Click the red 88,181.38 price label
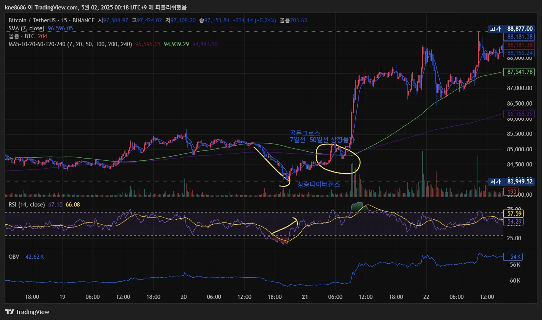542x320 pixels. click(519, 45)
